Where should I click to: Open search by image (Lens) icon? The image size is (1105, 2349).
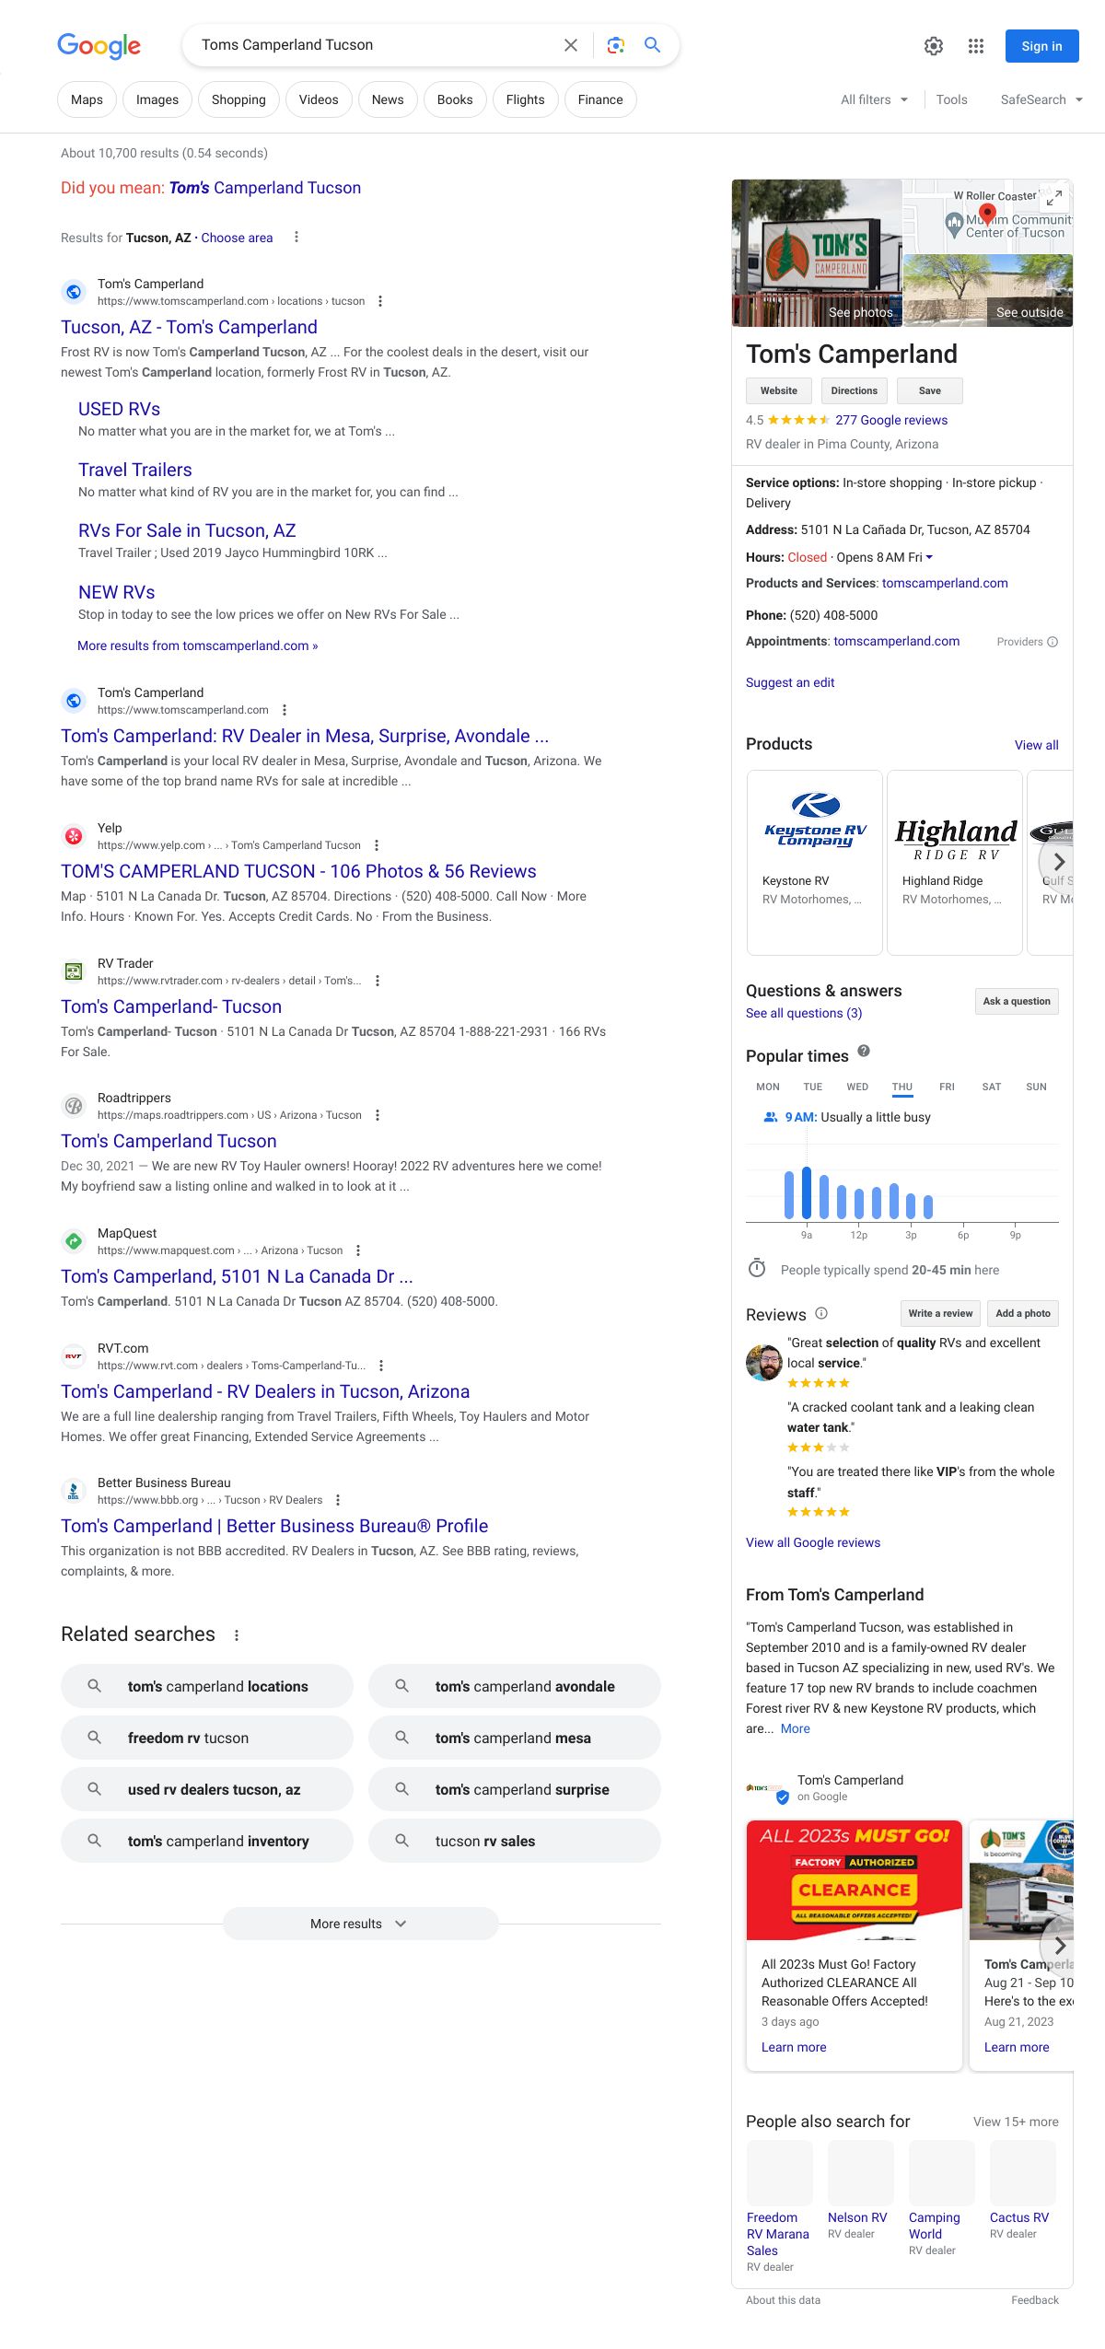click(x=616, y=45)
